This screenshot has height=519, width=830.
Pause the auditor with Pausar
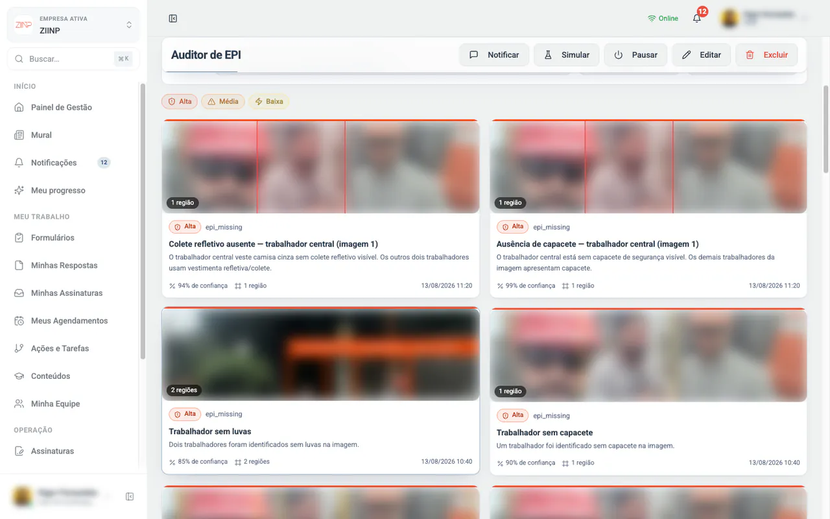click(635, 55)
